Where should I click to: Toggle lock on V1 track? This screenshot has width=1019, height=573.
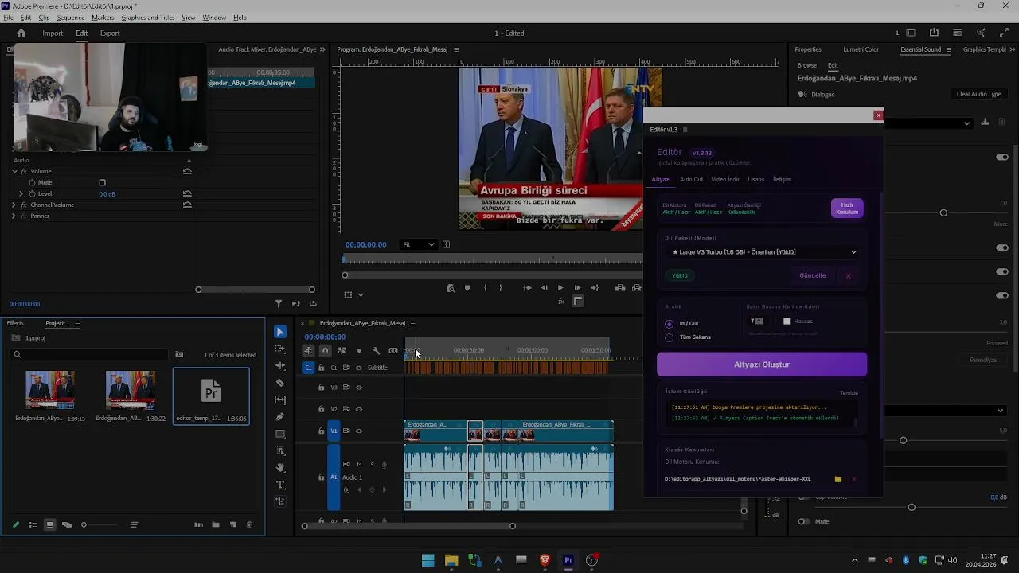322,431
